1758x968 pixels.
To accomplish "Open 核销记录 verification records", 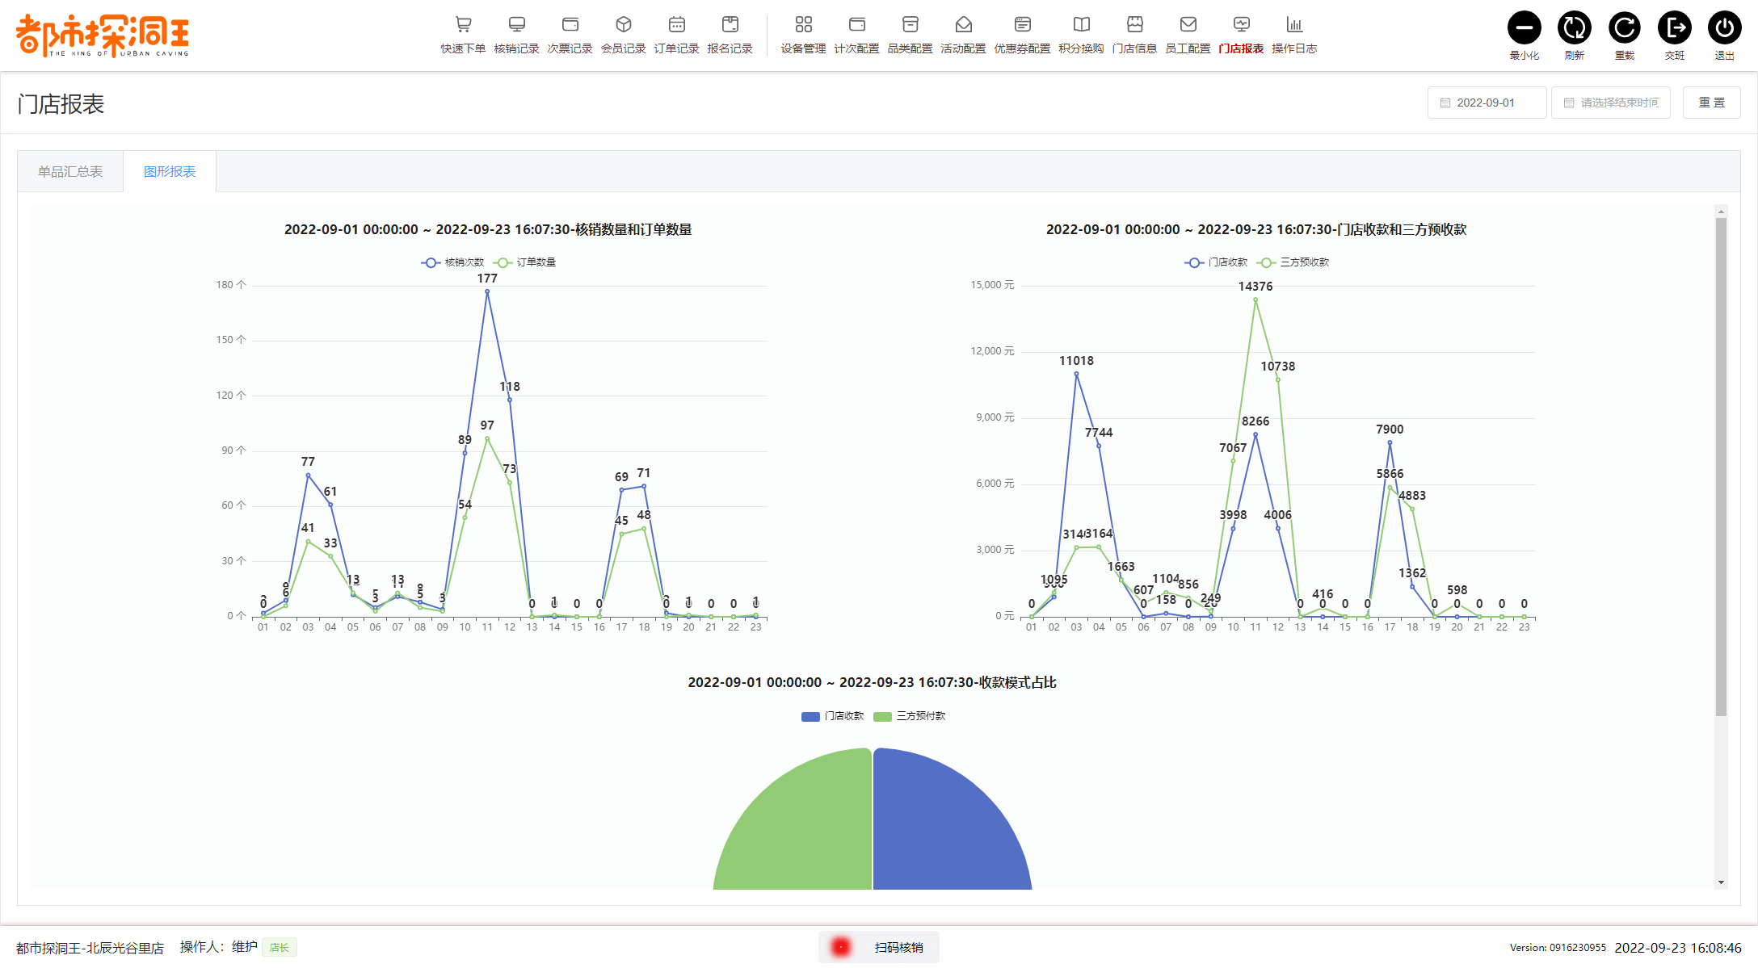I will (516, 35).
